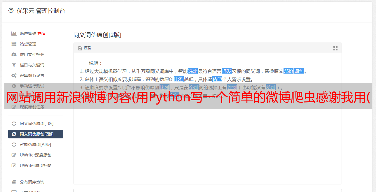Open UWriter深度原创 from sidebar

(36, 155)
